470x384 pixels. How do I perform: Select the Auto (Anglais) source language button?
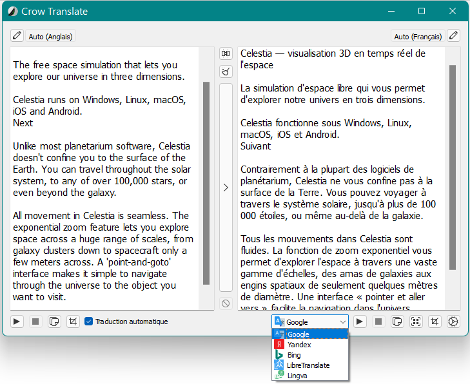[50, 36]
